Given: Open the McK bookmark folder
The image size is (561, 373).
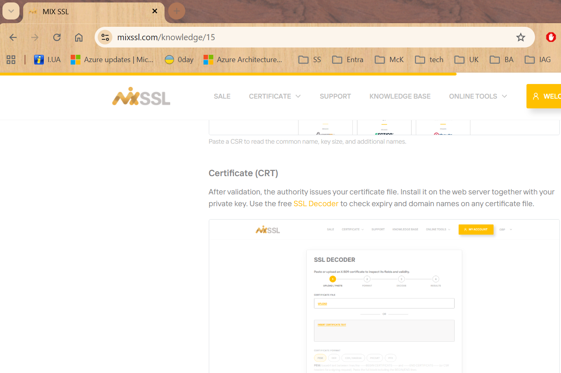Looking at the screenshot, I should (x=389, y=60).
